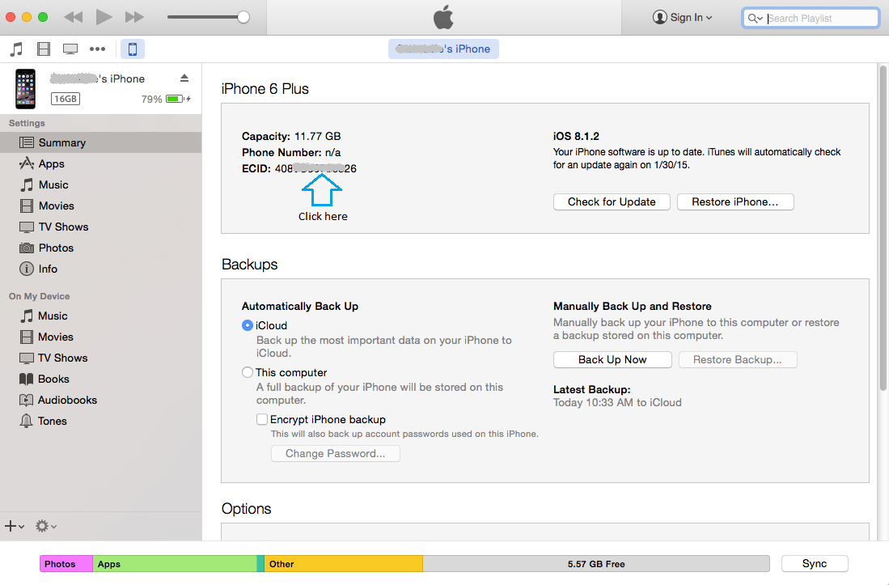
Task: Open Audiobooks under On My Device
Action: [x=101, y=400]
